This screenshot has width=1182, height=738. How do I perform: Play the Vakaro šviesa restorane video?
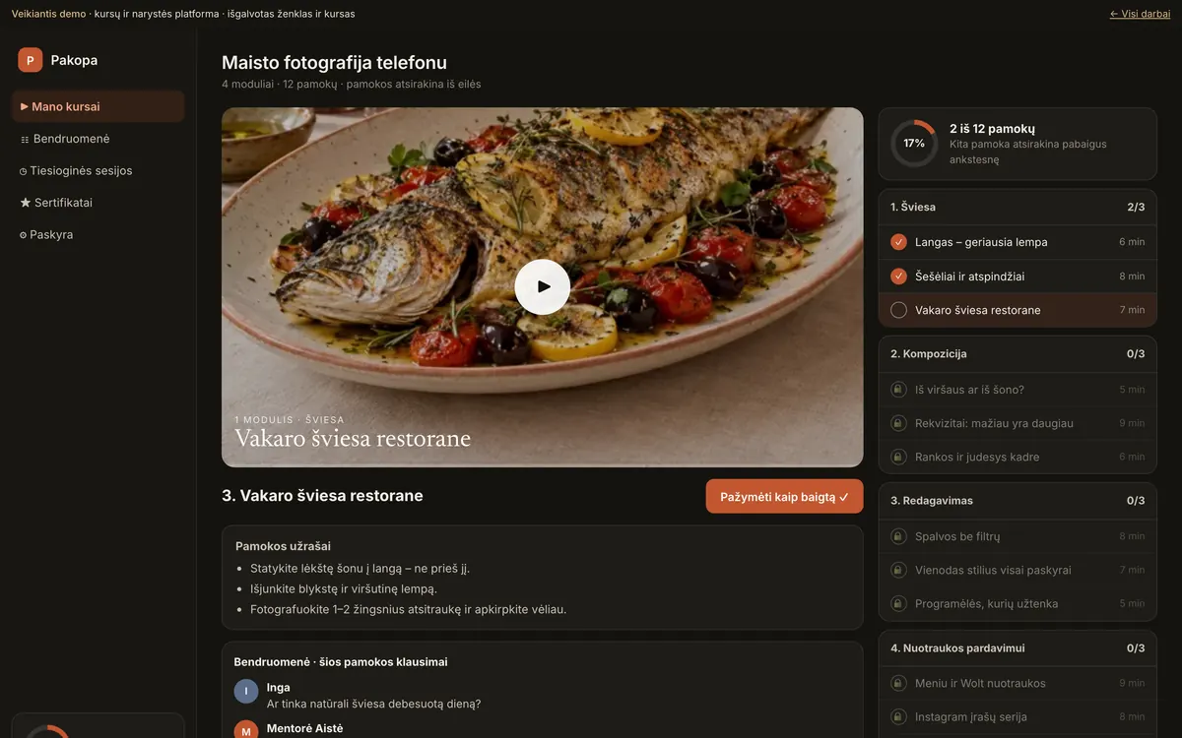pyautogui.click(x=543, y=286)
